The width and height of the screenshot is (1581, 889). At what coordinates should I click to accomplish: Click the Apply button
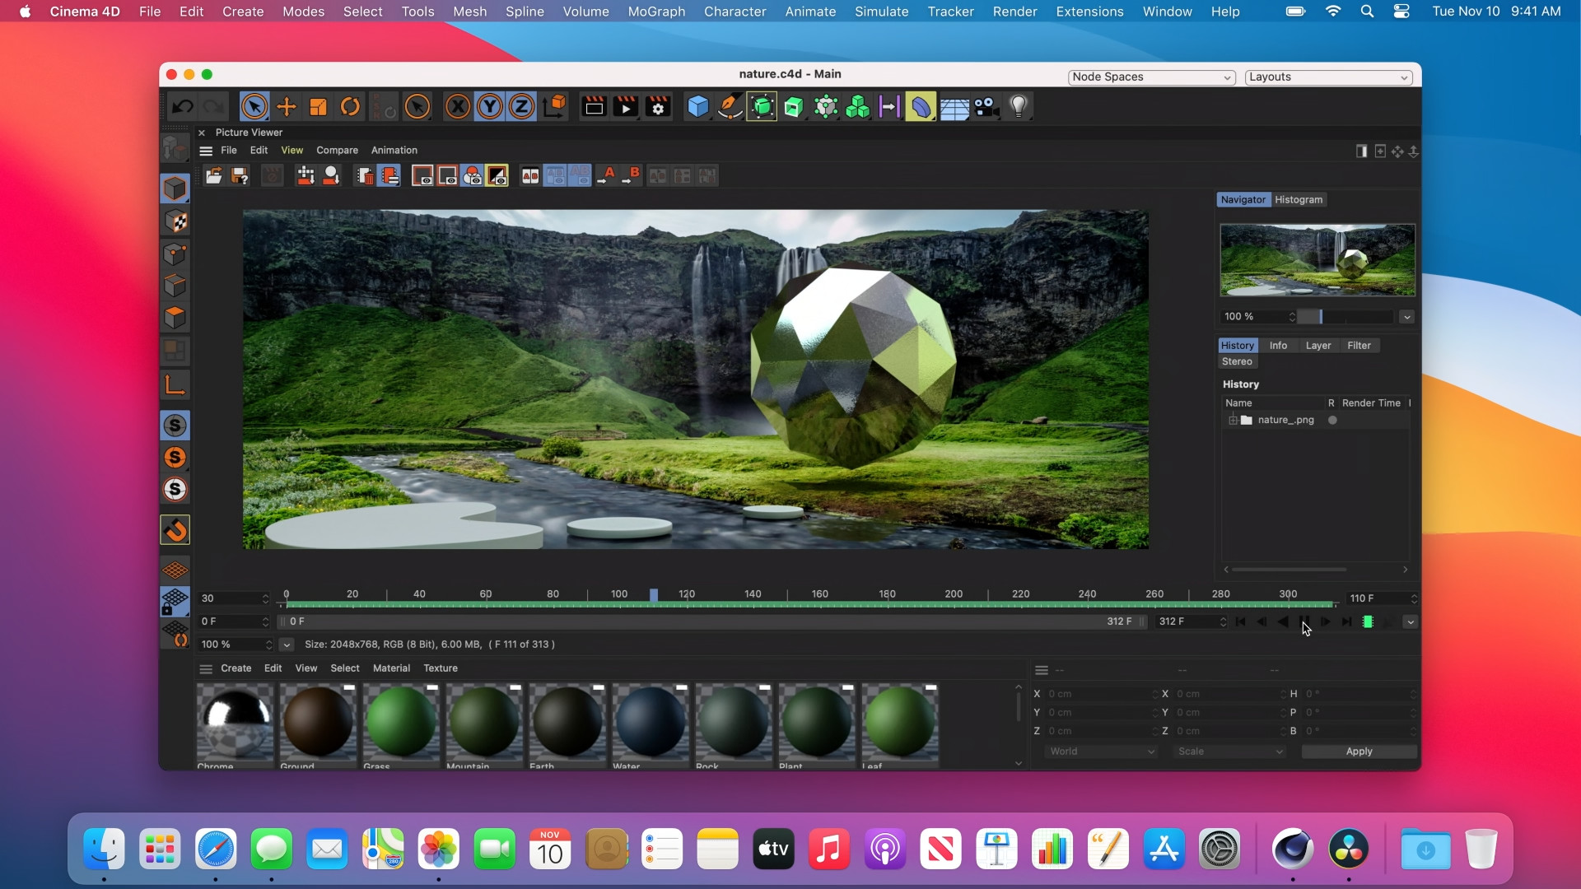click(1358, 751)
